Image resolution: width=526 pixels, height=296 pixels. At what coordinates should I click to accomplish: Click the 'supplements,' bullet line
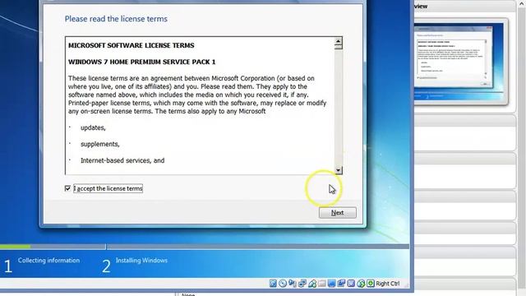point(100,145)
